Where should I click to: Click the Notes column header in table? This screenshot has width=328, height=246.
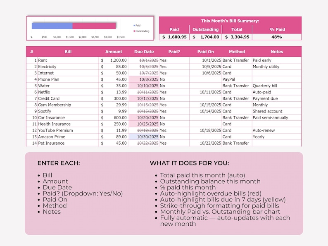tap(277, 52)
